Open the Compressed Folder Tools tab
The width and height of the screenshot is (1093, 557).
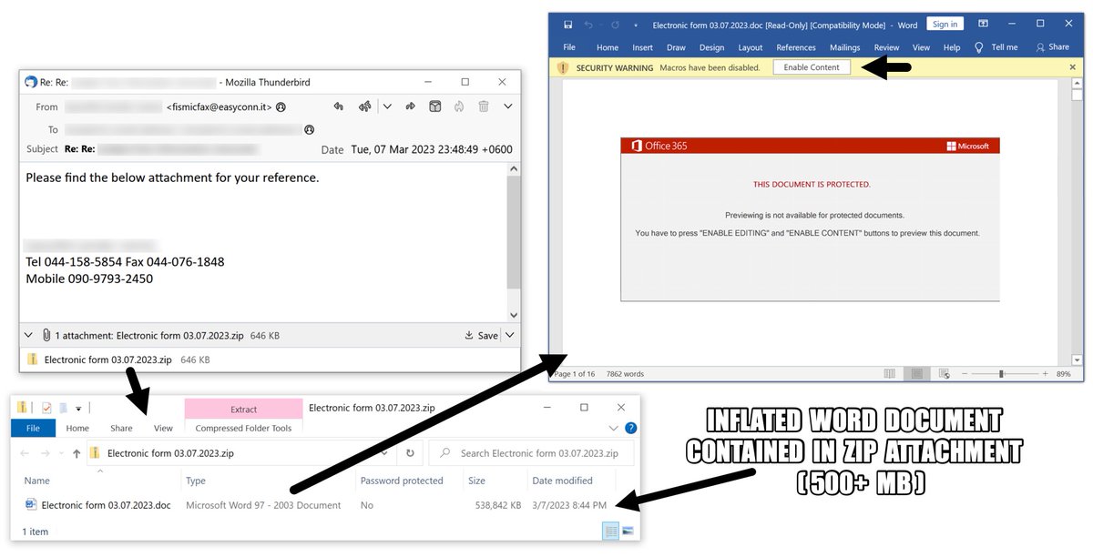243,429
